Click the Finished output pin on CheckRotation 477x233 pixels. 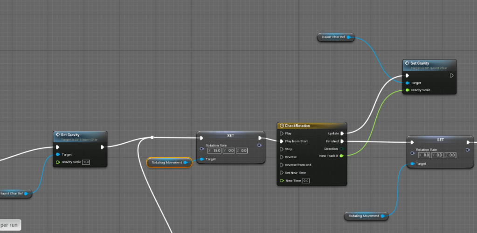click(342, 141)
